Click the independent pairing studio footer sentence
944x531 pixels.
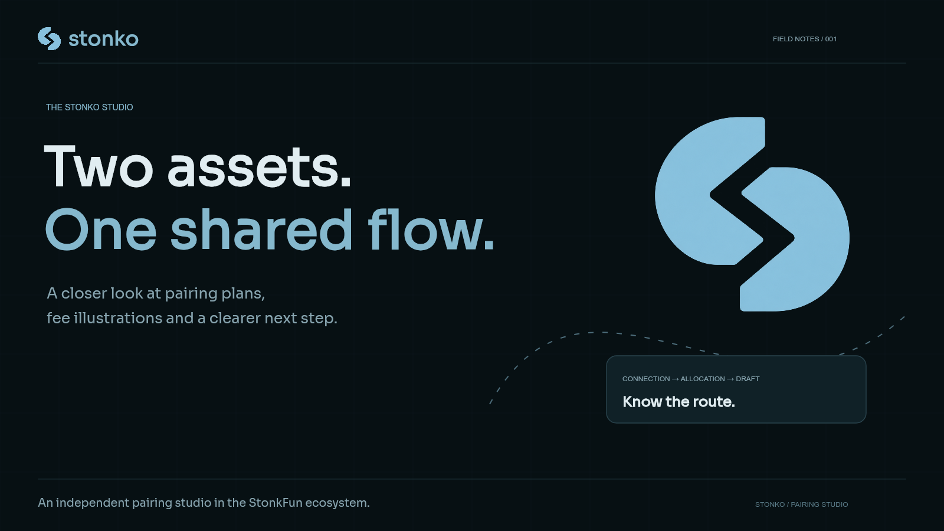click(204, 503)
